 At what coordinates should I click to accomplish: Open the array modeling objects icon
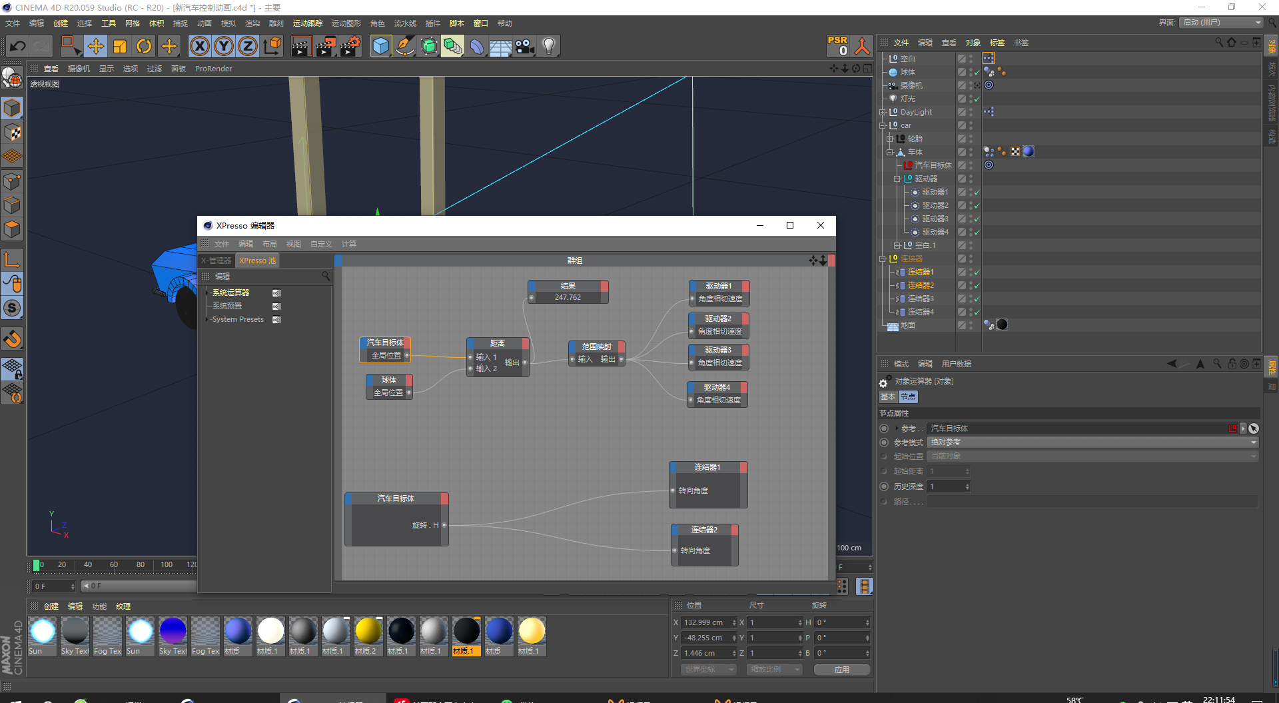[x=452, y=46]
